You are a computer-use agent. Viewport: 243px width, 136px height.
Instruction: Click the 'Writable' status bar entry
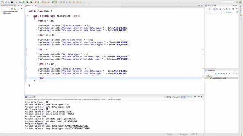pyautogui.click(x=169, y=134)
